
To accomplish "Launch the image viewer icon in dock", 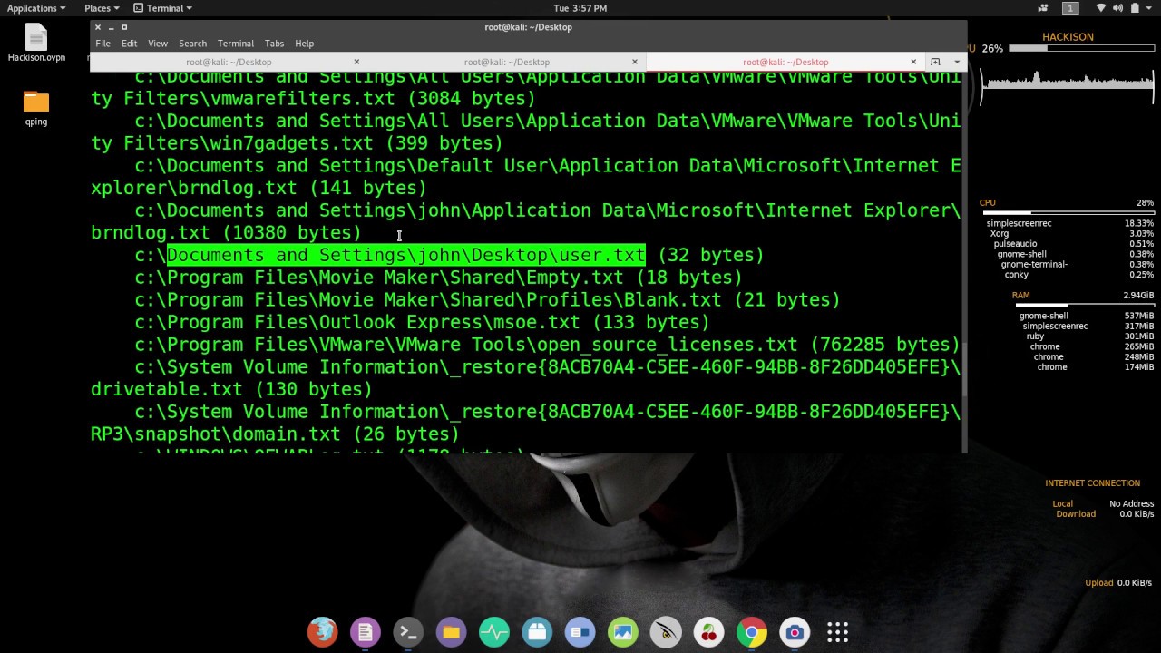I will 623,632.
